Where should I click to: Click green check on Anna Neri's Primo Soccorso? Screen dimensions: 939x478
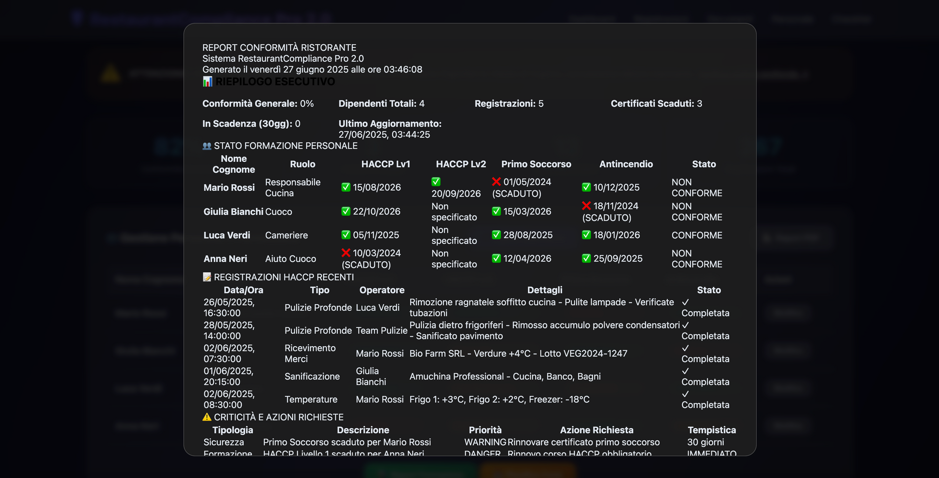click(496, 259)
